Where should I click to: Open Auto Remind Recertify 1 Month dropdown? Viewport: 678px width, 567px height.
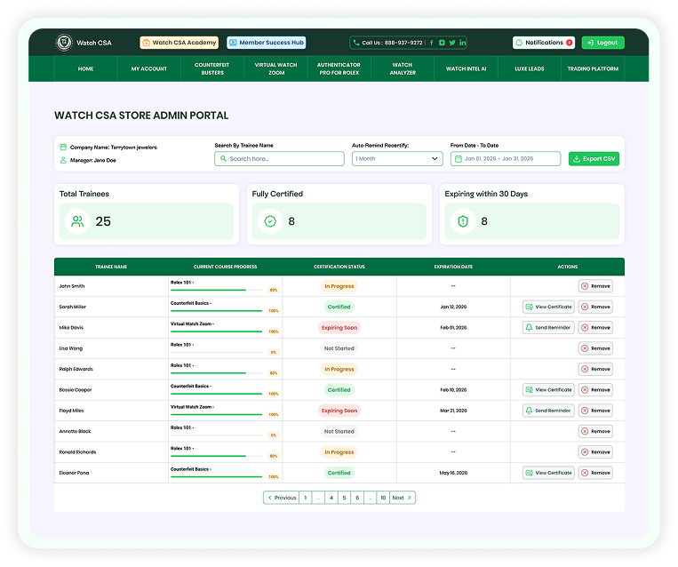tap(397, 159)
